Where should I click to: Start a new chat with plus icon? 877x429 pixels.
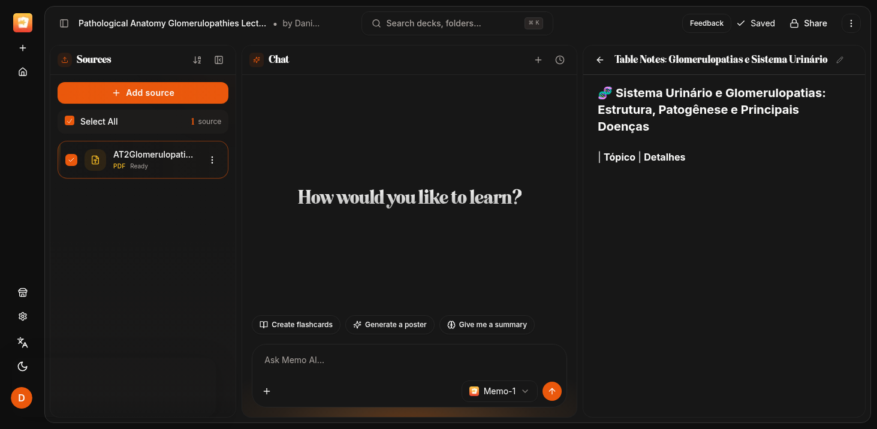tap(538, 60)
